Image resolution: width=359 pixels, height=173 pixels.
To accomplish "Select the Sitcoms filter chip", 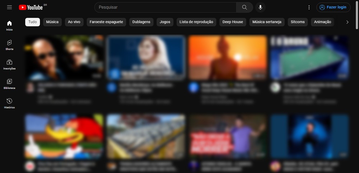I will click(298, 22).
